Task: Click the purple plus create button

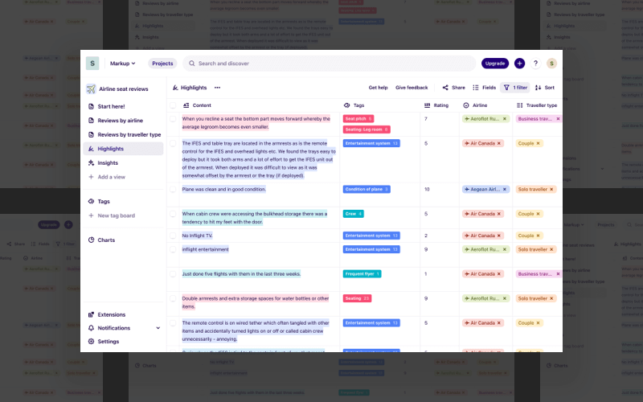Action: (519, 64)
